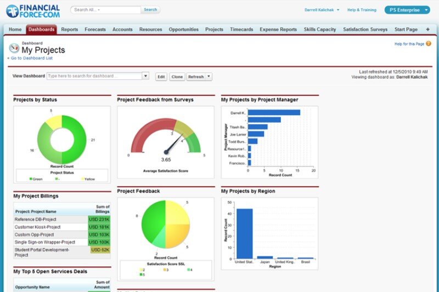Click the Project Feedback from Surveys gauge

pyautogui.click(x=165, y=141)
